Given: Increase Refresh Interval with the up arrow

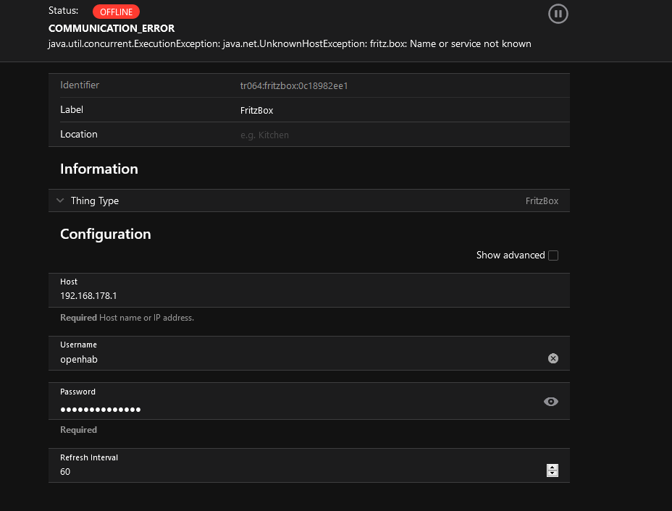Looking at the screenshot, I should 553,468.
